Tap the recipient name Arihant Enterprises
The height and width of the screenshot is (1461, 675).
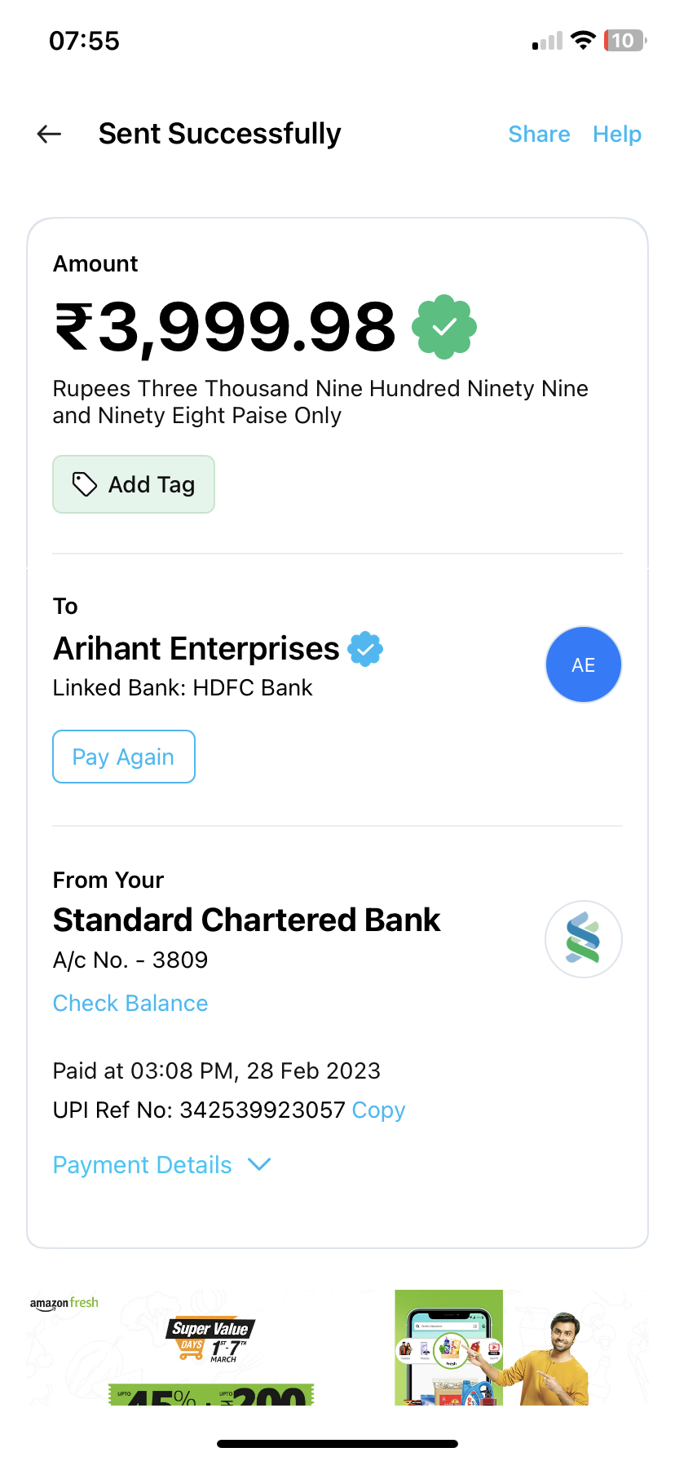[196, 649]
